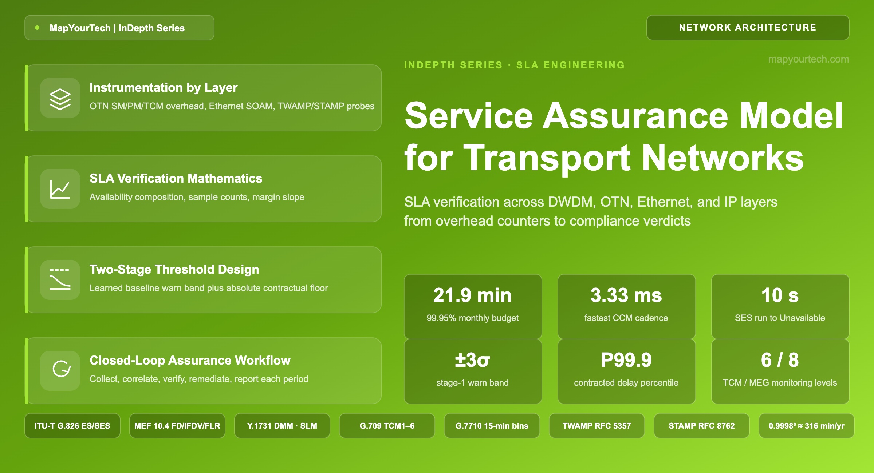
Task: Open the MapYourTech | InDepth Series badge
Action: [x=119, y=28]
